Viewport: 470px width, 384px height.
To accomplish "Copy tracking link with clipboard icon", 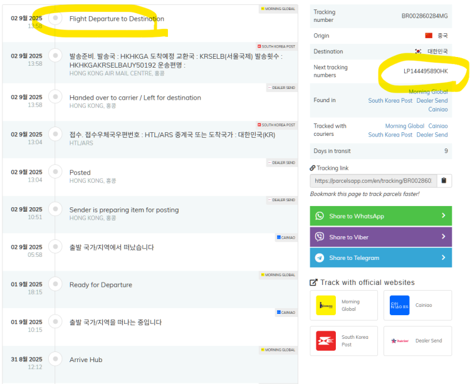I will (444, 180).
